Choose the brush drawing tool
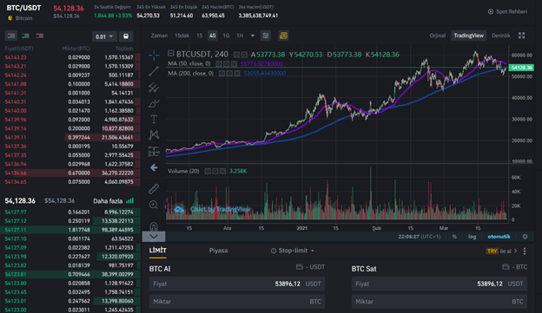 tap(154, 103)
